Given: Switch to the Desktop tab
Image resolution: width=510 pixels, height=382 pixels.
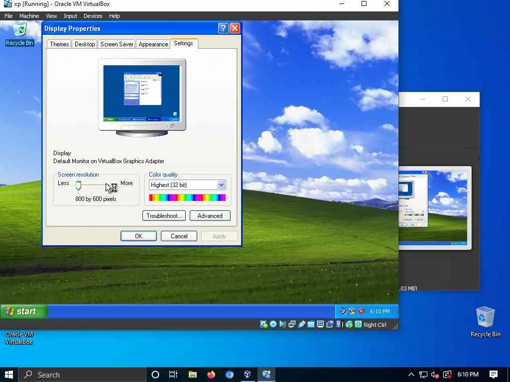Looking at the screenshot, I should click(x=85, y=44).
